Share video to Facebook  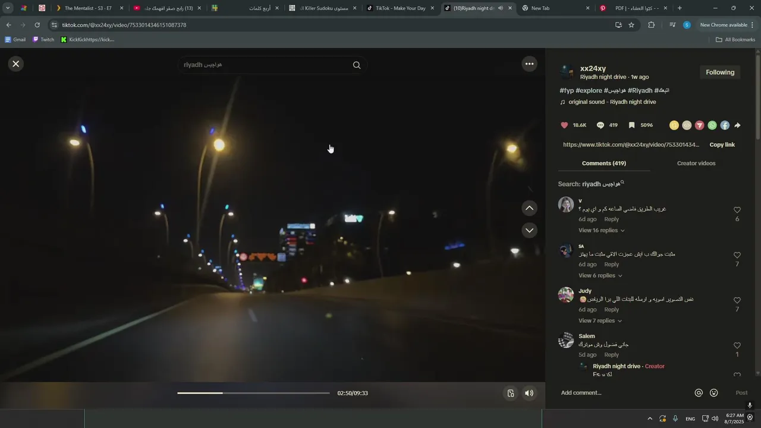(x=725, y=125)
